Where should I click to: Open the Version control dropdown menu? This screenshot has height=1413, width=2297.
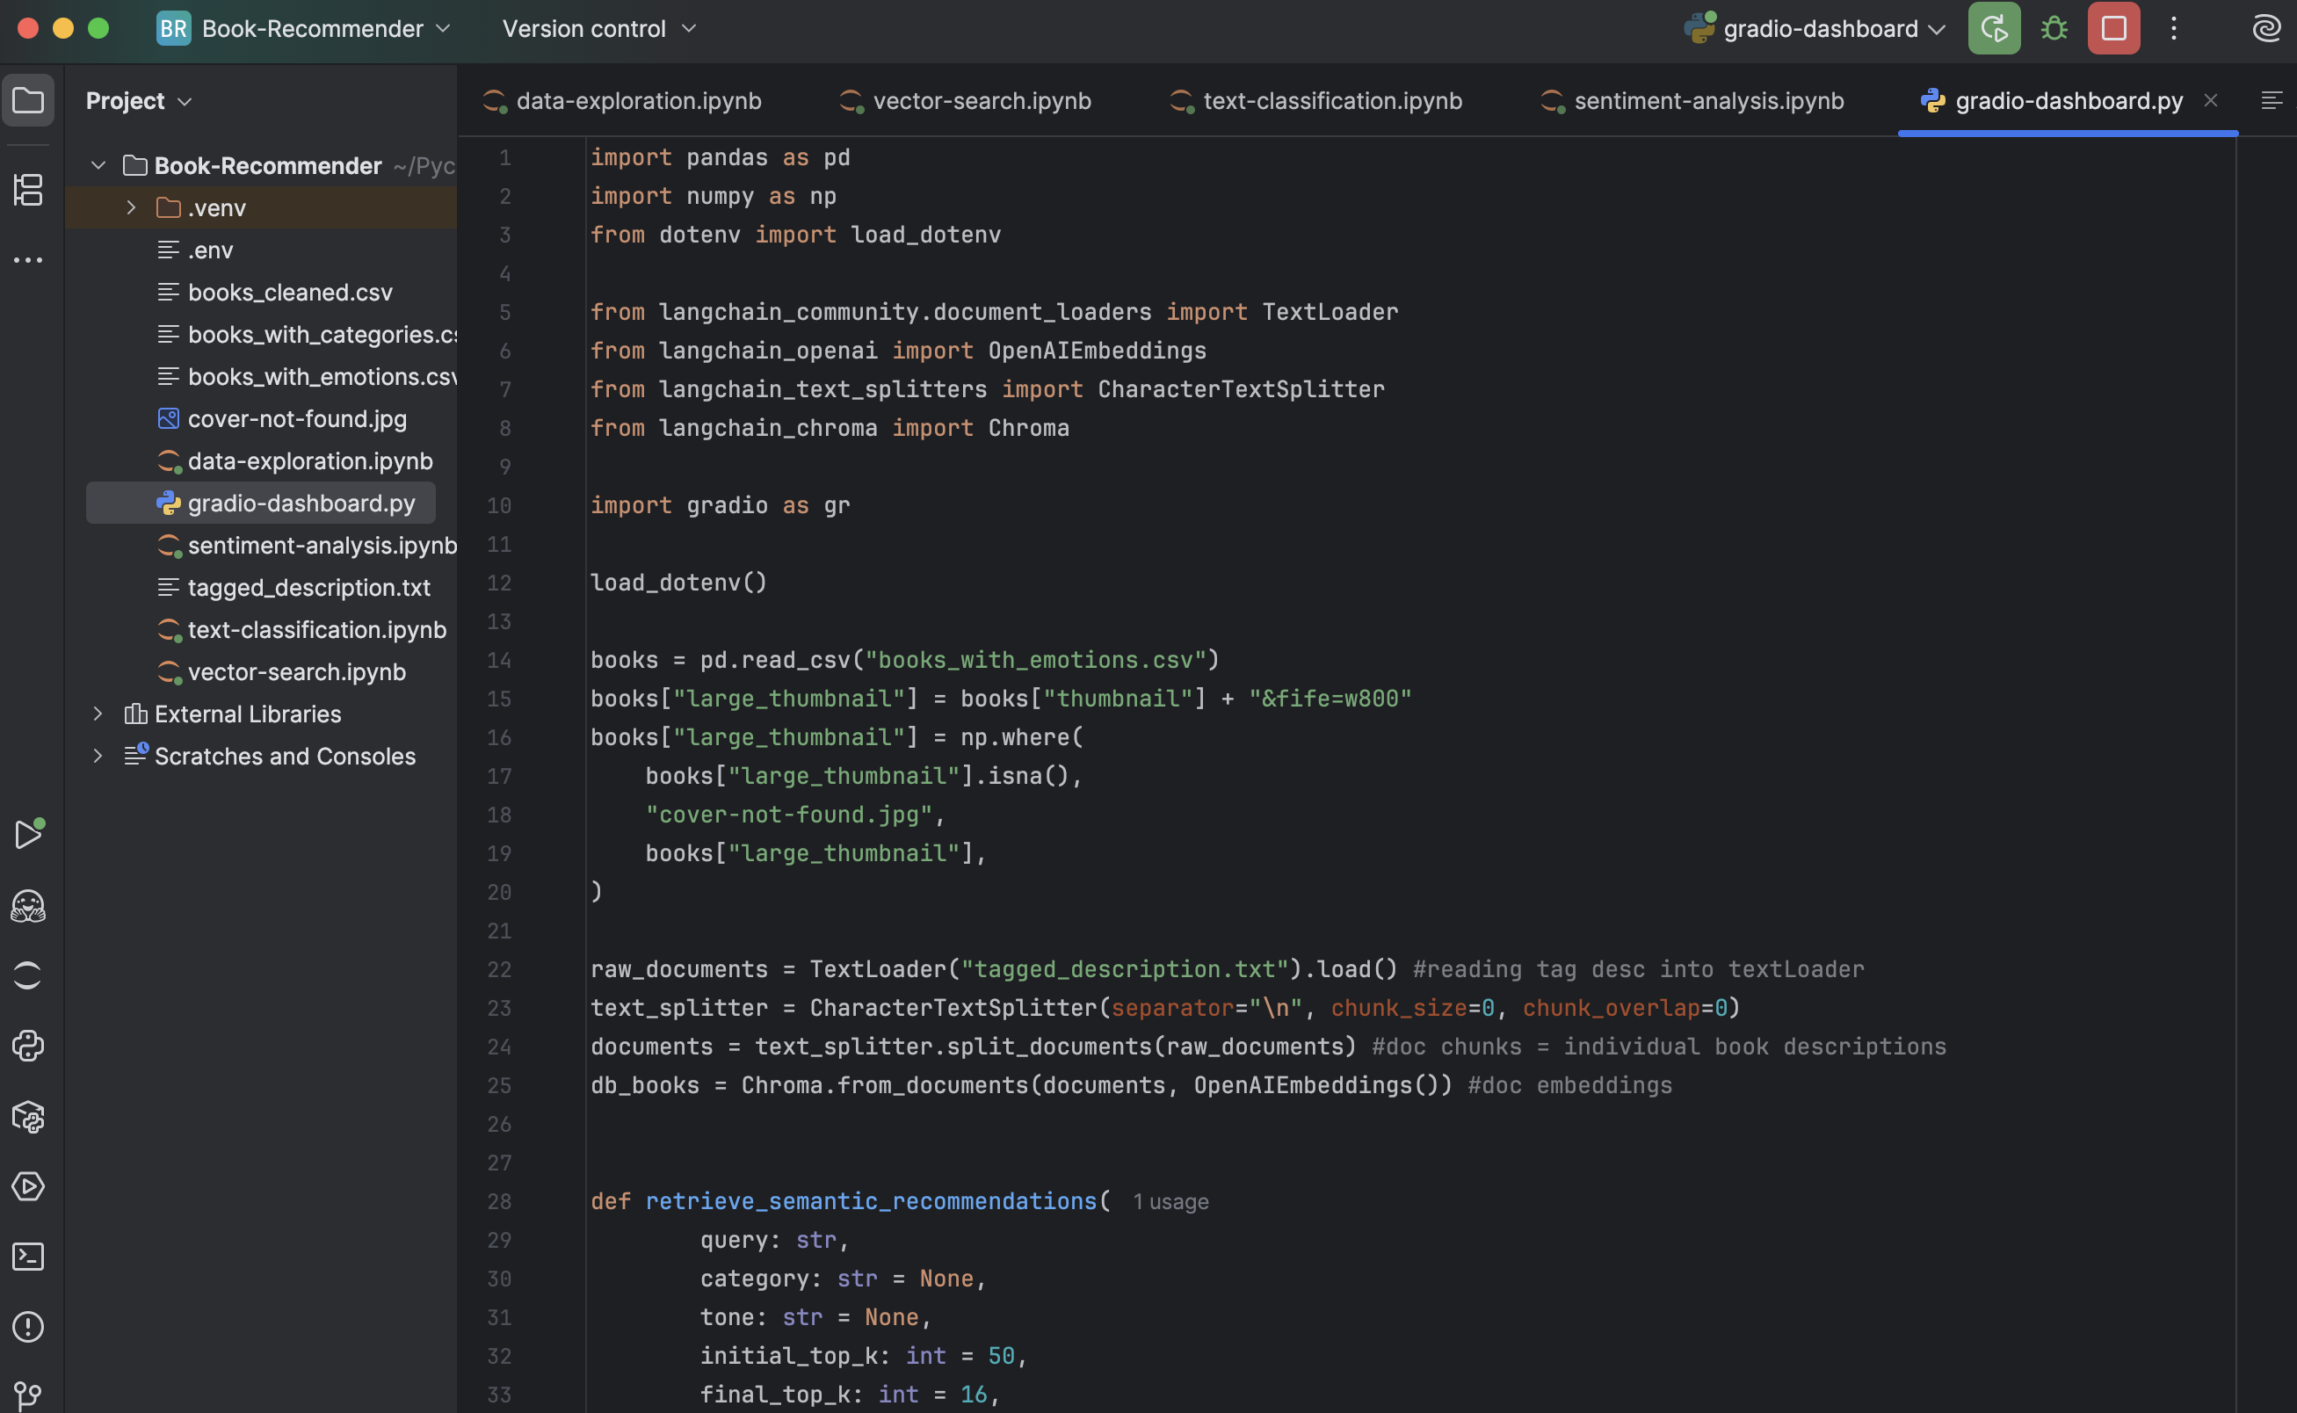coord(599,28)
